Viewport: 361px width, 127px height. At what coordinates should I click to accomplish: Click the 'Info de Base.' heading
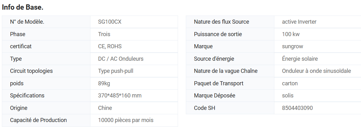tap(23, 7)
